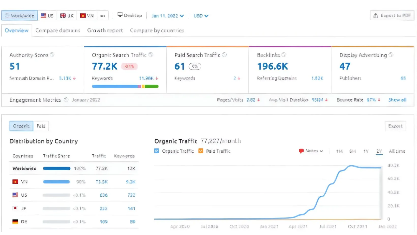Click the info icon beside Paid Search Traffic

tap(224, 55)
